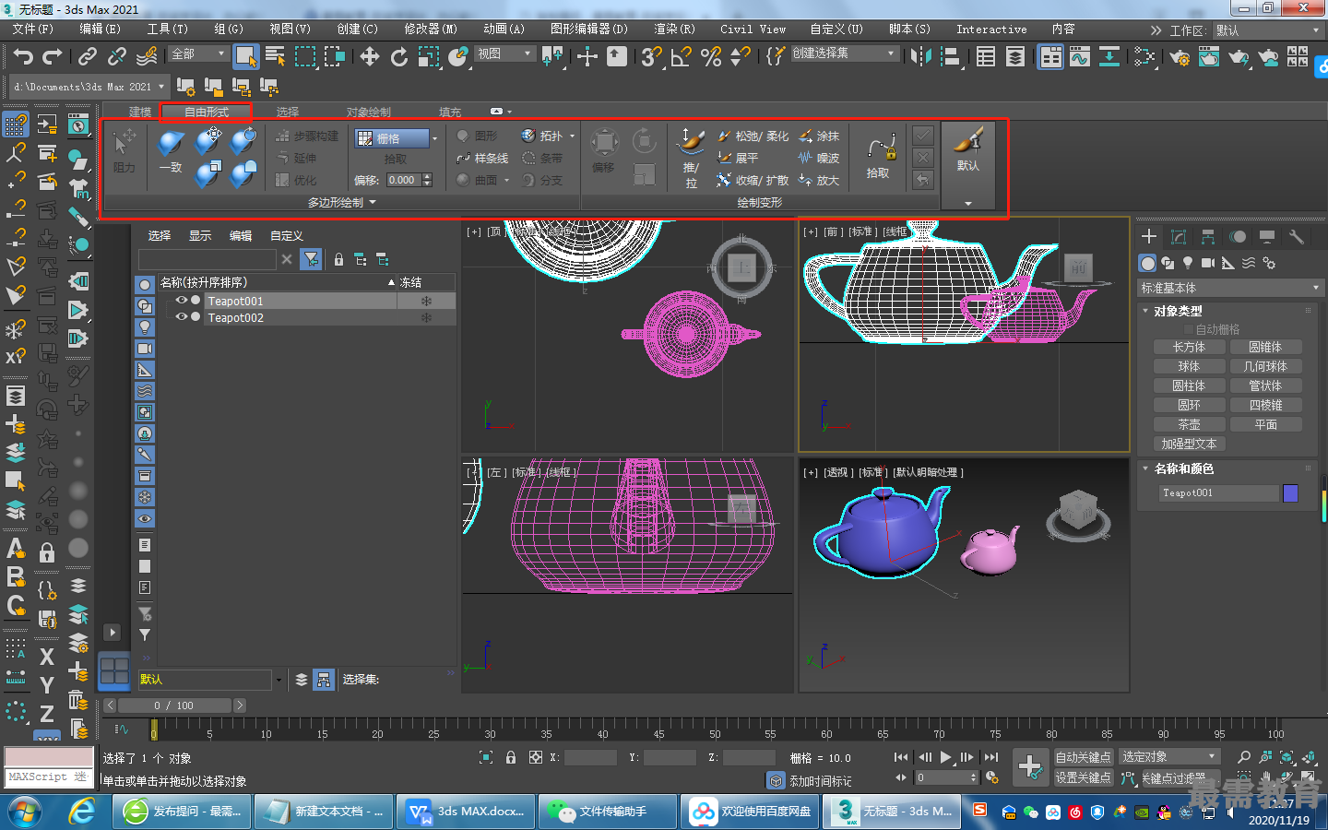Switch to the Modify command panel
This screenshot has width=1328, height=830.
click(x=1179, y=237)
